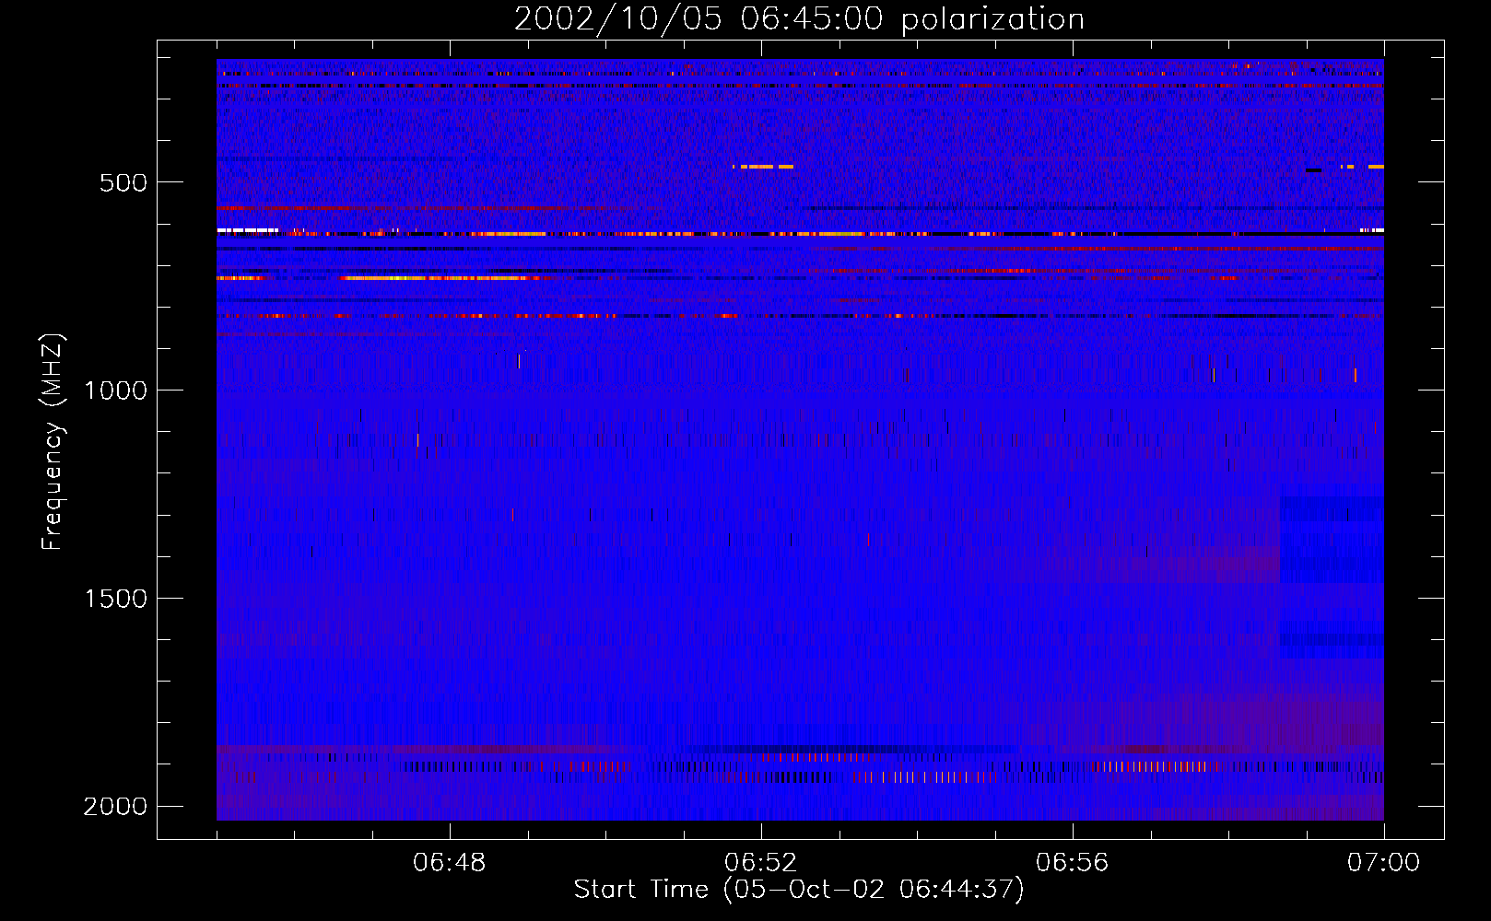The height and width of the screenshot is (921, 1491).
Task: Click the 2000 frequency tick label
Action: point(115,807)
